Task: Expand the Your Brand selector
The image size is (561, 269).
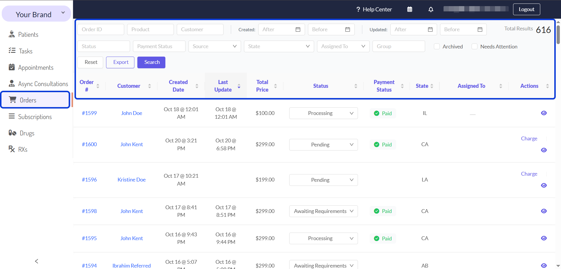Action: click(37, 14)
